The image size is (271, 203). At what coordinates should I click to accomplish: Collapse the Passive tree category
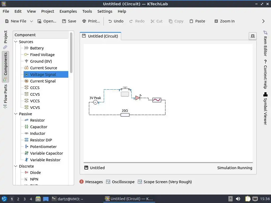tap(16, 114)
